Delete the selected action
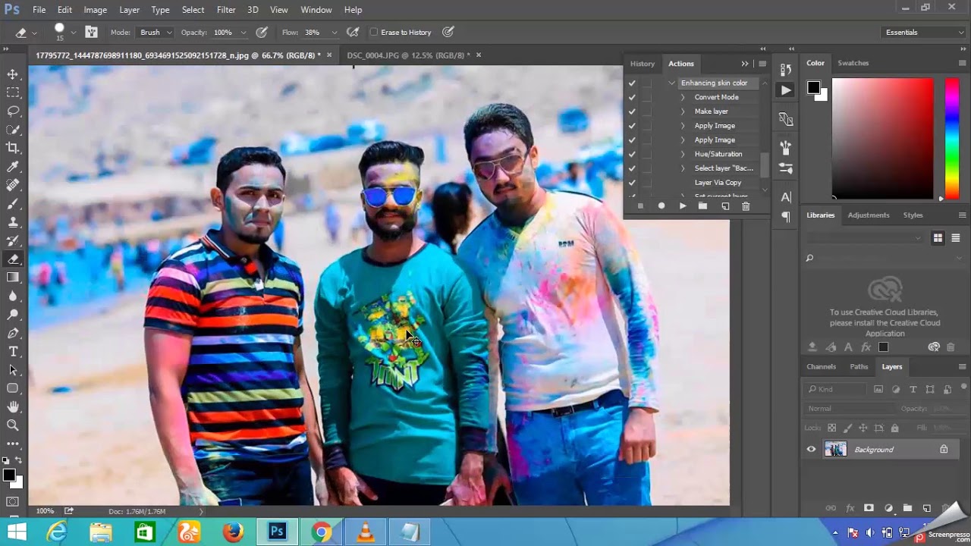 coord(746,206)
